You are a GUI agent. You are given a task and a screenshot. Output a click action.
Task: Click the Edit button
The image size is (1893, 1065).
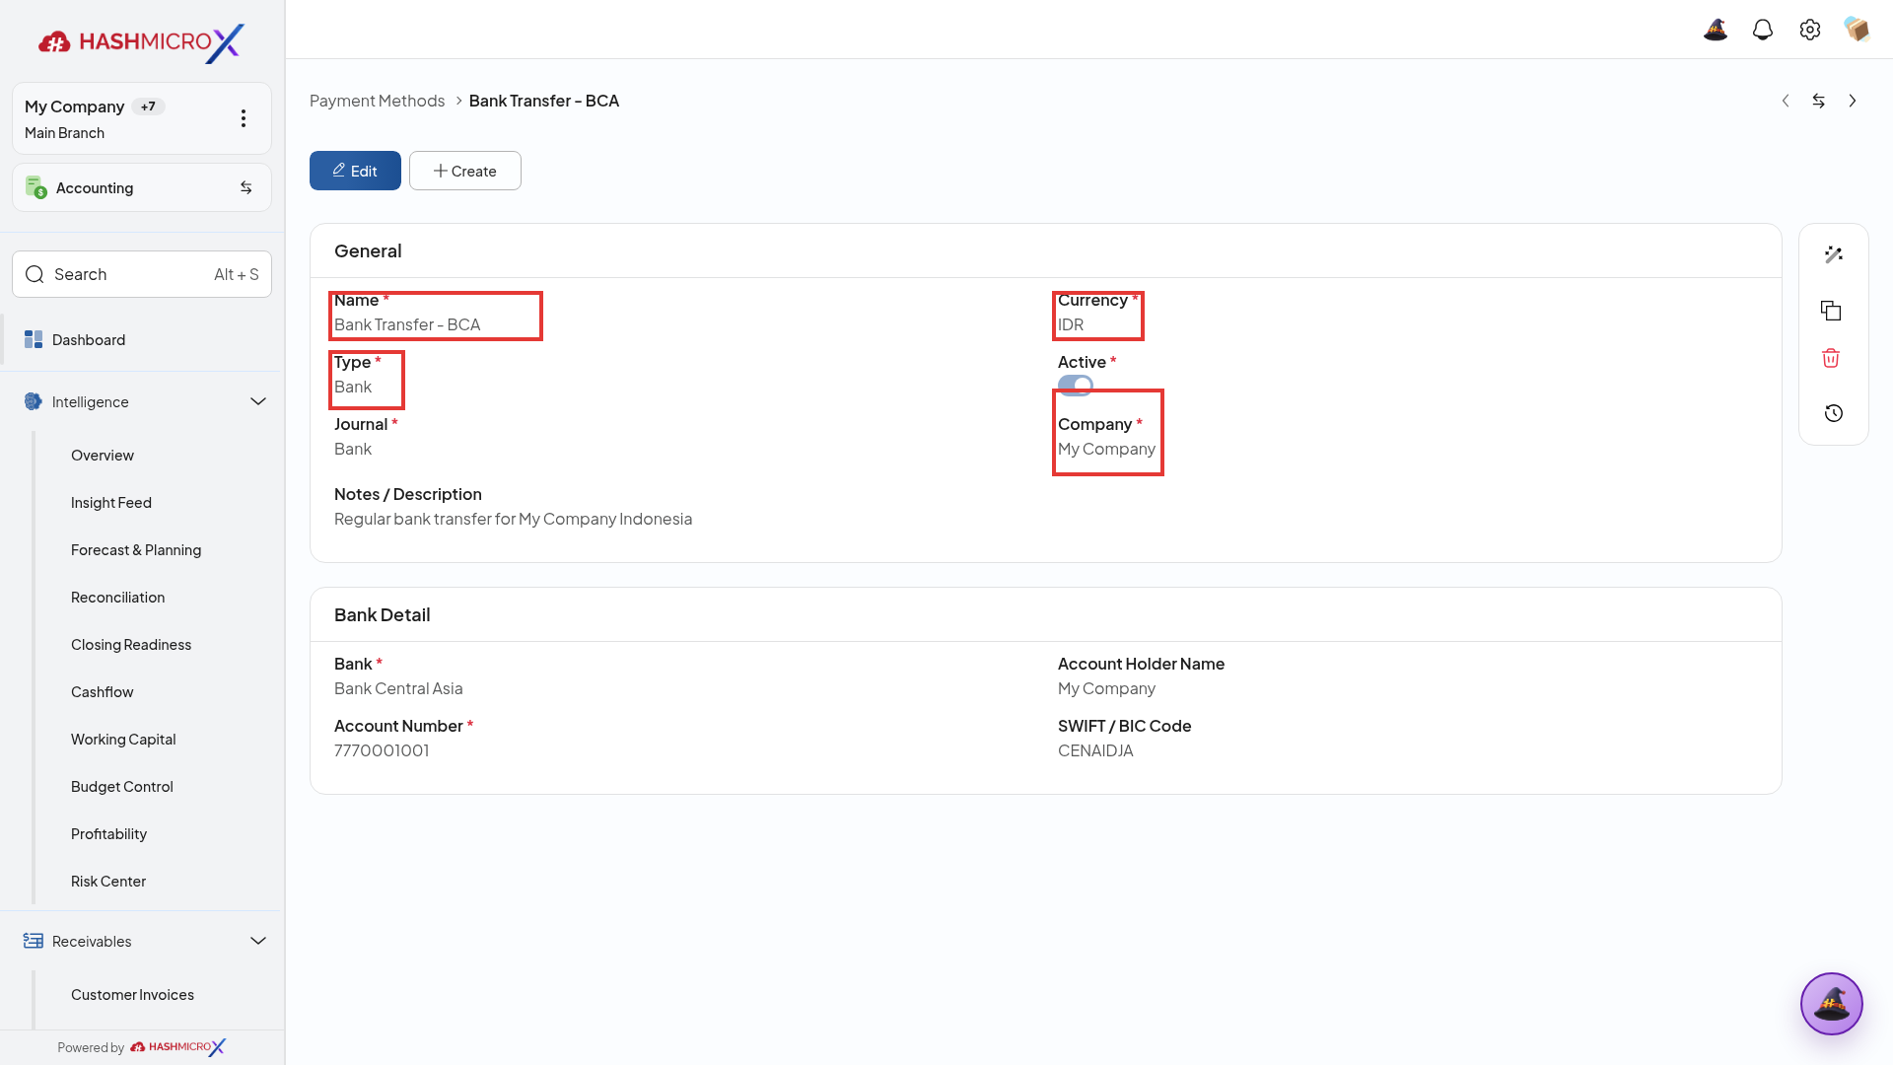(355, 171)
